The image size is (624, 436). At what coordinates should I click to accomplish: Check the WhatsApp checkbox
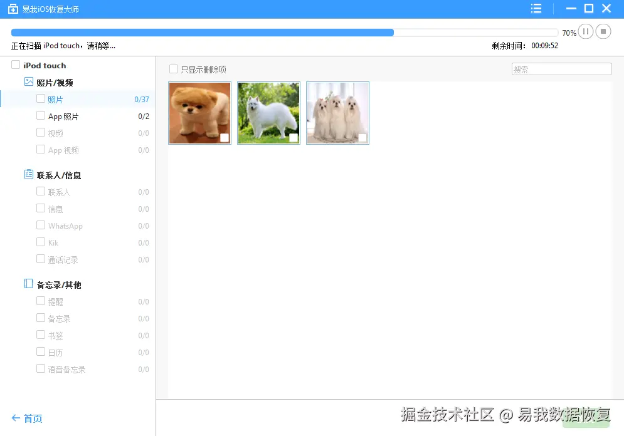(x=40, y=226)
